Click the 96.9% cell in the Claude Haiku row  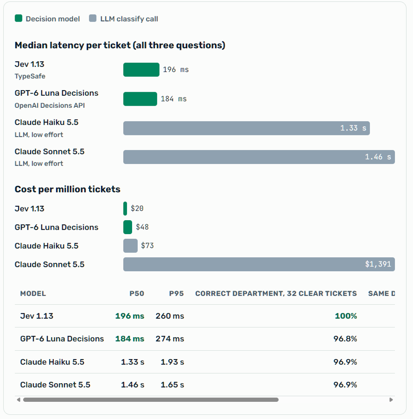pos(345,362)
